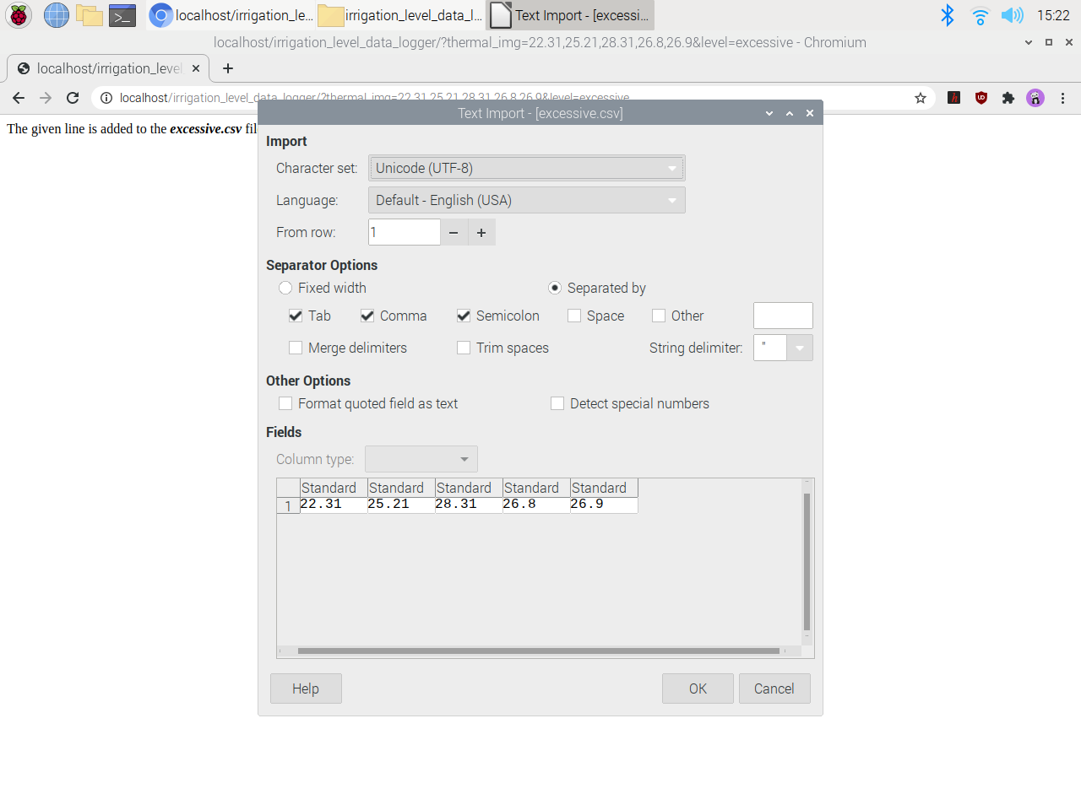This screenshot has width=1081, height=810.
Task: Open the Raspberry Pi main menu
Action: coord(19,15)
